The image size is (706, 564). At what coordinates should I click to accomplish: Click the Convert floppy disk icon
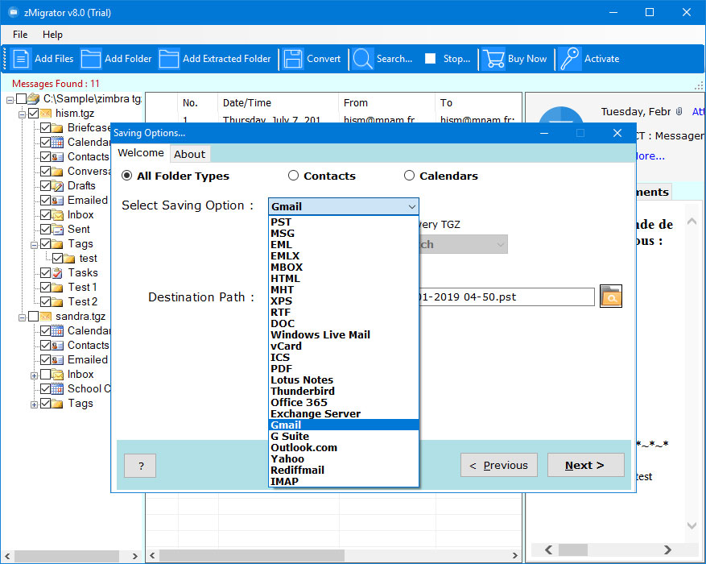(x=293, y=59)
